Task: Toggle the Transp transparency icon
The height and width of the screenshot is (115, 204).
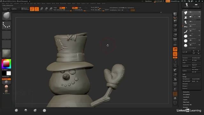Action: [x=175, y=89]
